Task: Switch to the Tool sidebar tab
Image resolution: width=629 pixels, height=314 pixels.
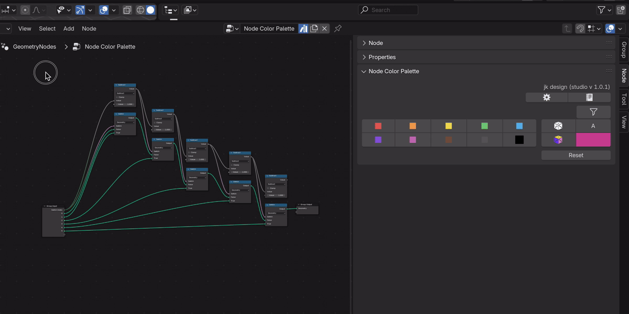Action: [624, 99]
